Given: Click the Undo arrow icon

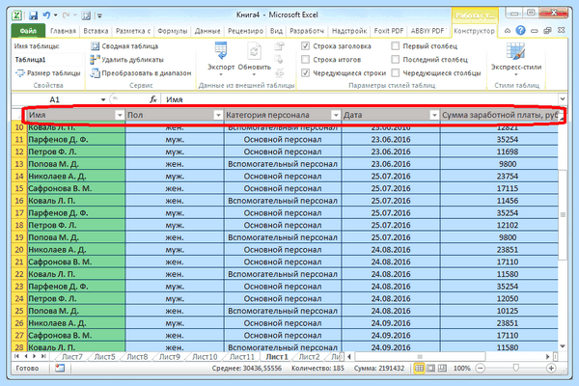Looking at the screenshot, I should [46, 15].
